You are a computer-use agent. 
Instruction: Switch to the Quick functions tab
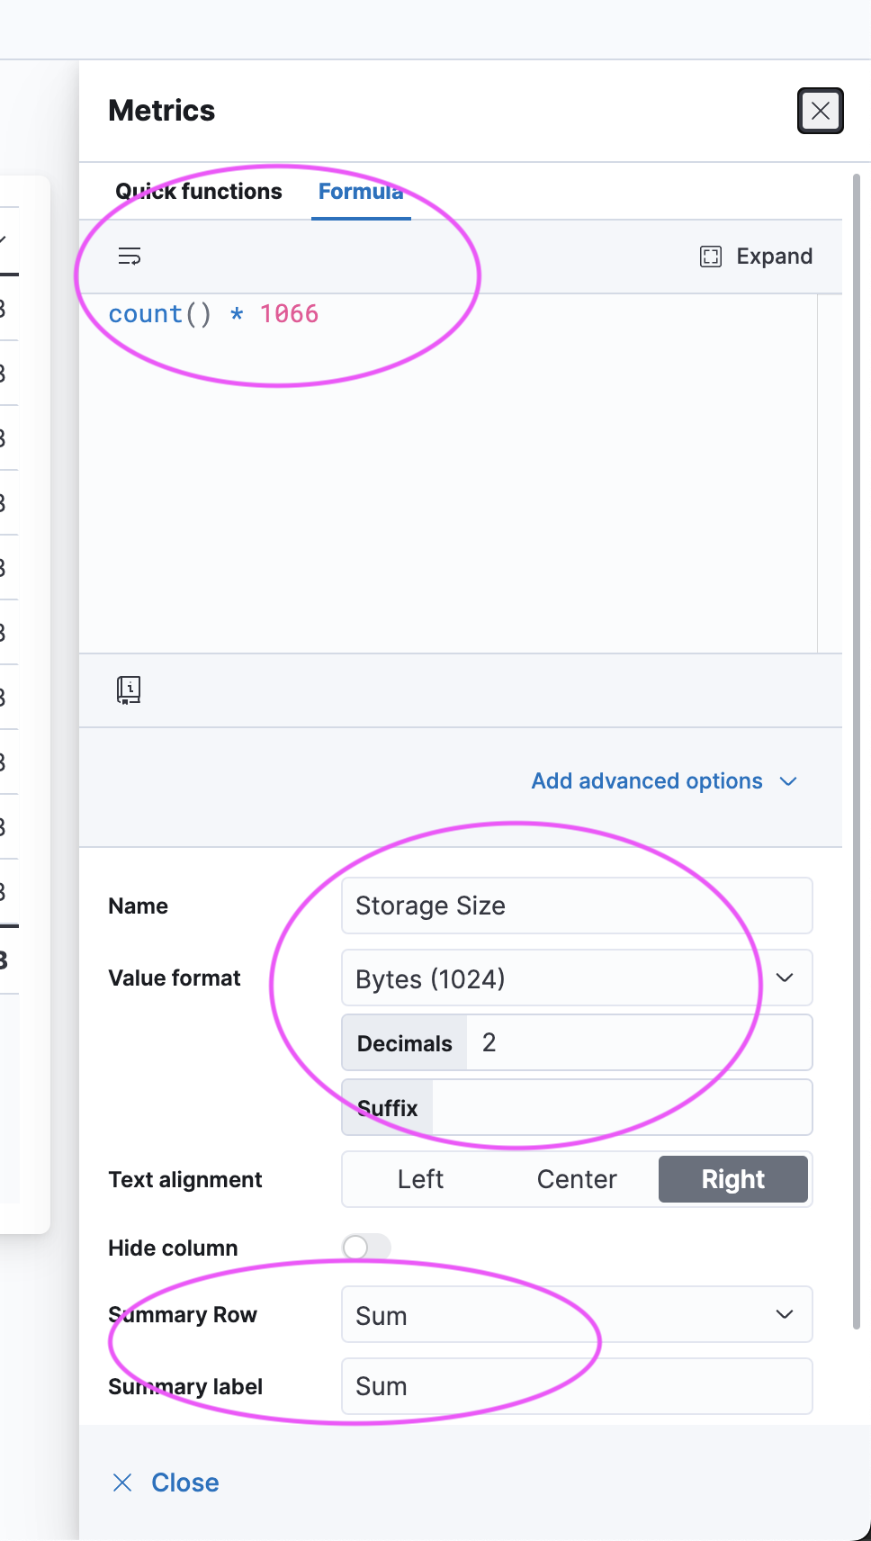pyautogui.click(x=199, y=192)
